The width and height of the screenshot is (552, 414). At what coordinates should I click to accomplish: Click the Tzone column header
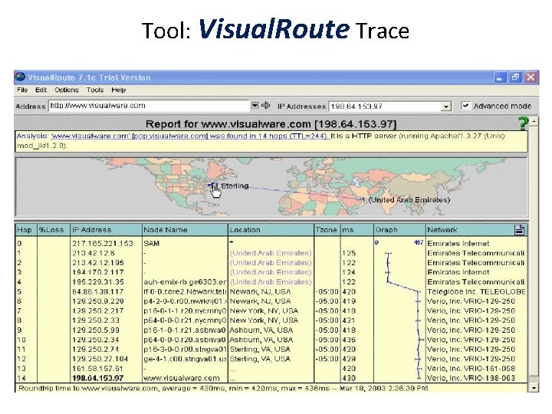(327, 230)
